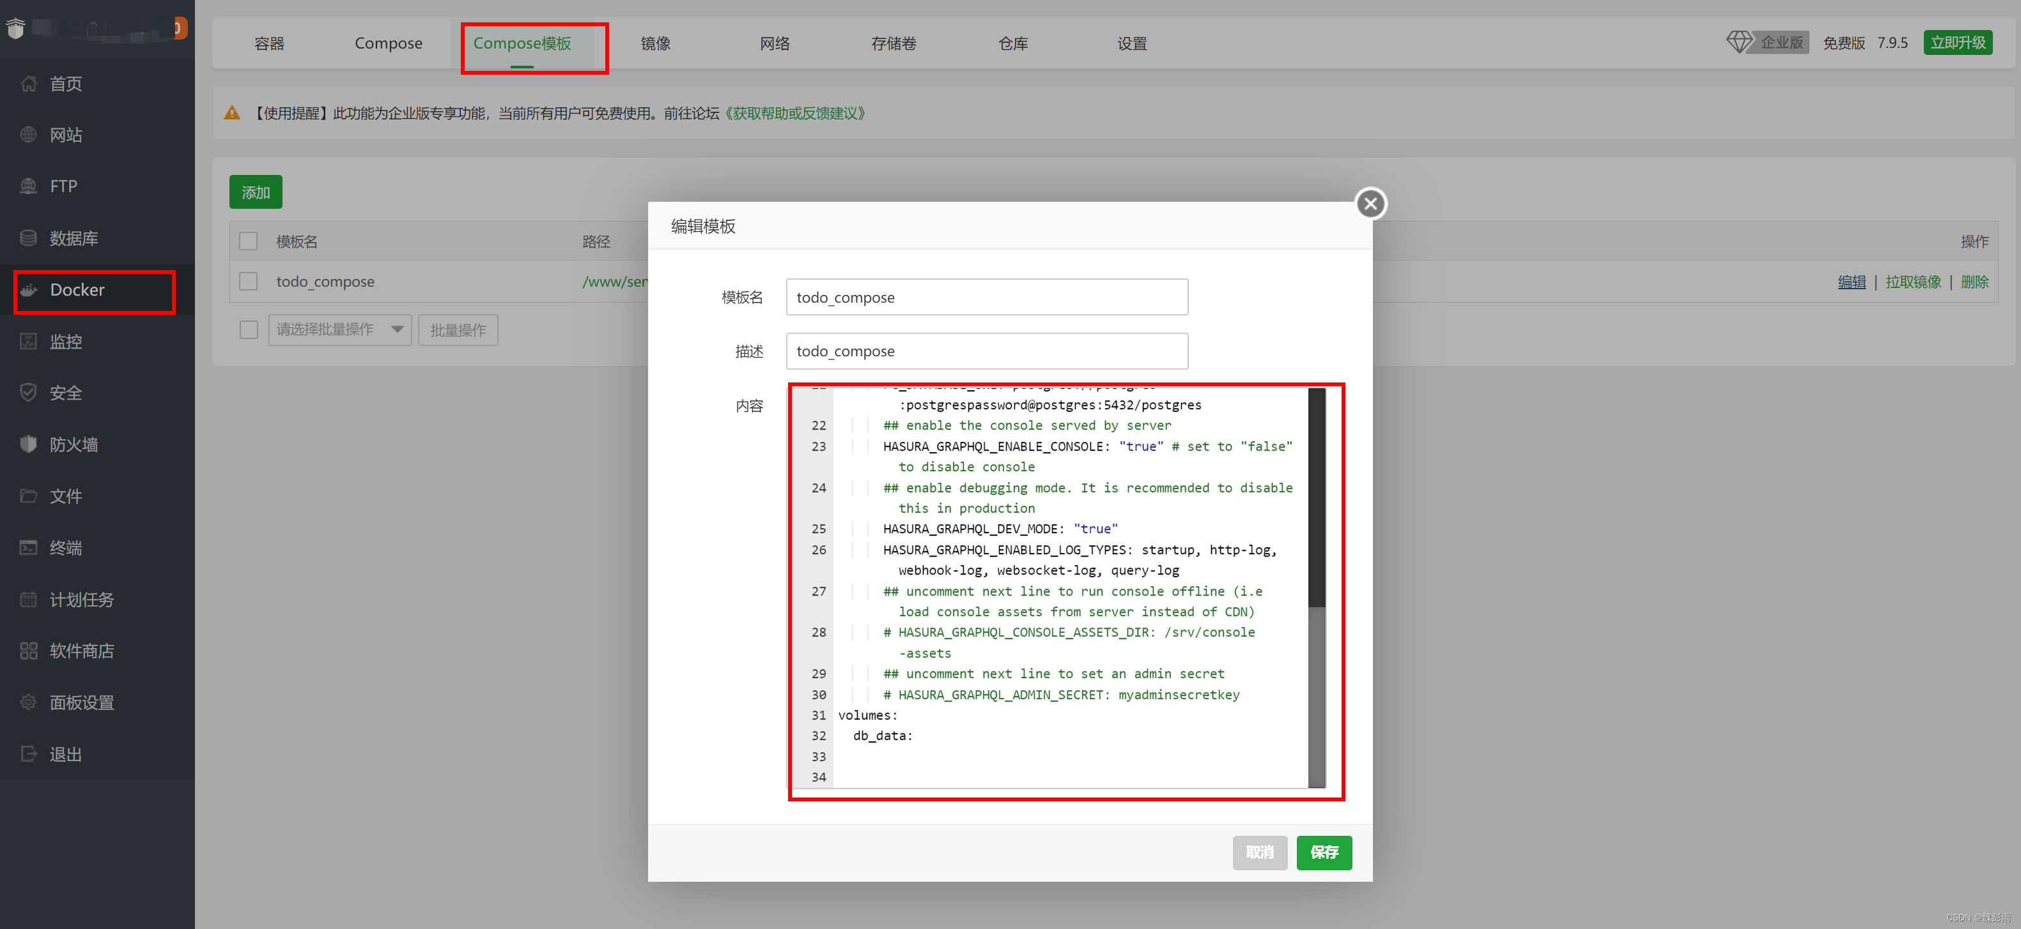Click the 网站 globe icon
Image resolution: width=2021 pixels, height=929 pixels.
click(x=28, y=135)
